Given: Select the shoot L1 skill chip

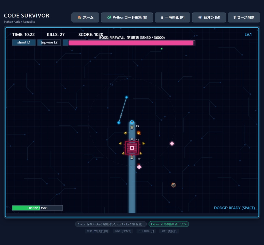Looking at the screenshot, I should pyautogui.click(x=24, y=42).
